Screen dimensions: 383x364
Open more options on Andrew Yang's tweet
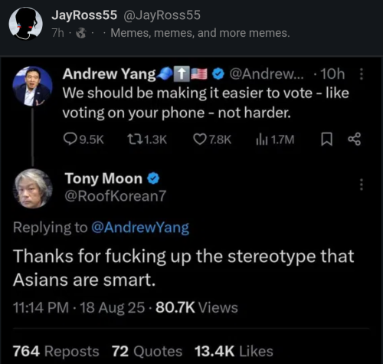[361, 74]
